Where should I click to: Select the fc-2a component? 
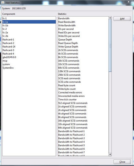pos(29,33)
